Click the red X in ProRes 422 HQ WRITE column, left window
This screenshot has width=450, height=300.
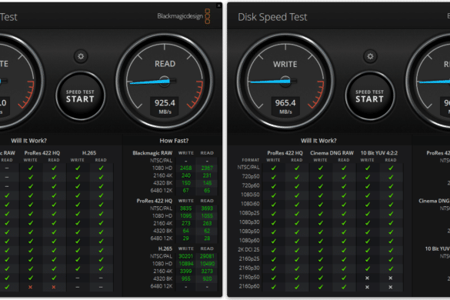click(31, 287)
